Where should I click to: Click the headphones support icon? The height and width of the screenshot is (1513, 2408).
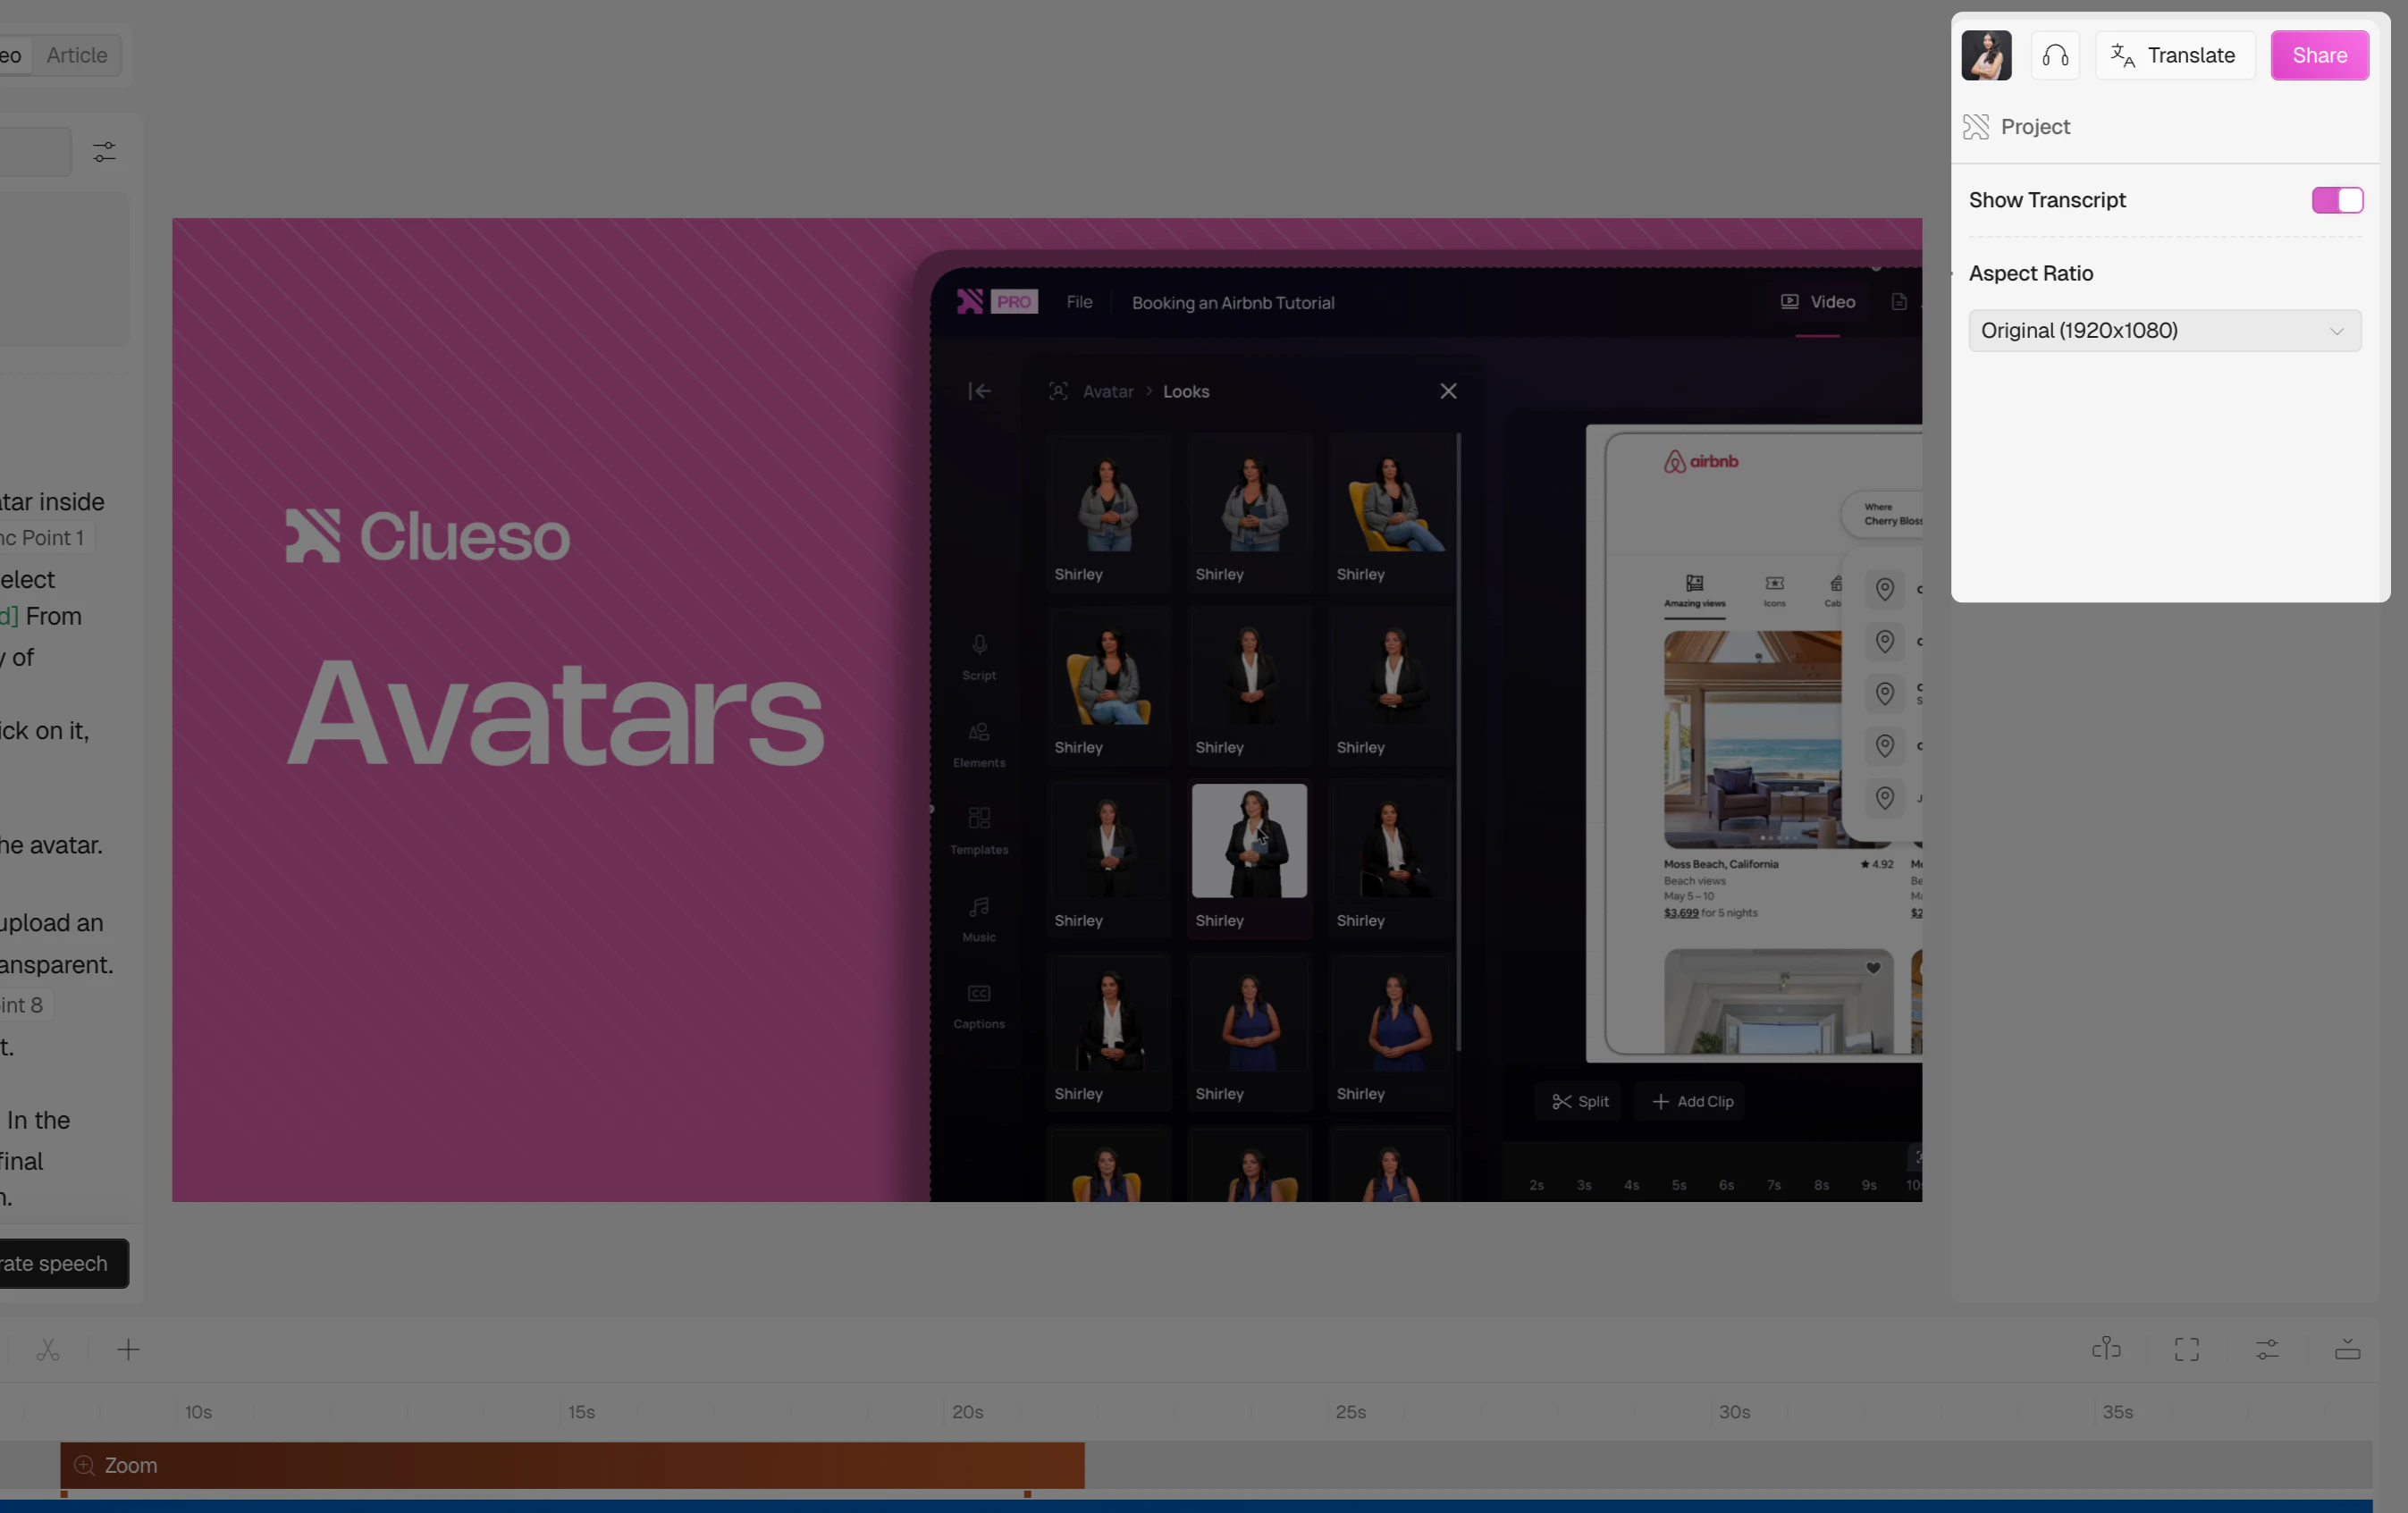2055,55
